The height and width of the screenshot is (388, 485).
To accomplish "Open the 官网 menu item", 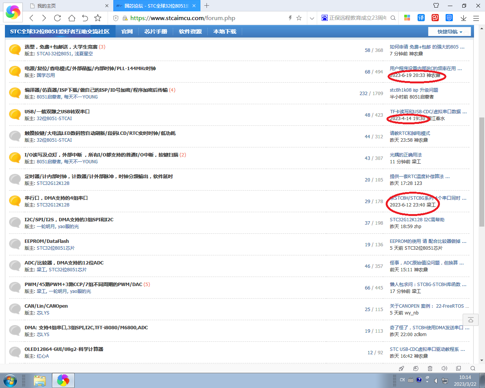I will click(127, 31).
